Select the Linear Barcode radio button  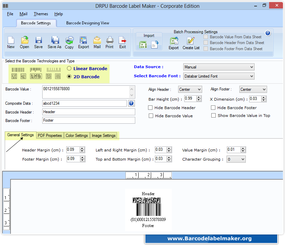tap(69, 68)
